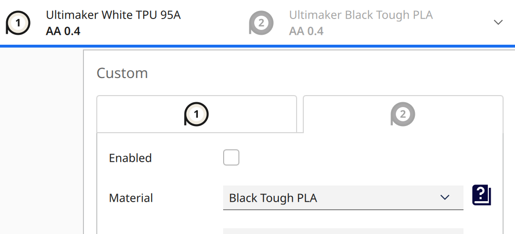
Task: Click the Ultimaker Black Tough PLA label
Action: tap(360, 15)
